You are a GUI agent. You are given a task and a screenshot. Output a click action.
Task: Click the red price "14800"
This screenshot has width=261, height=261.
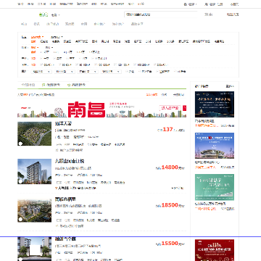click(170, 167)
